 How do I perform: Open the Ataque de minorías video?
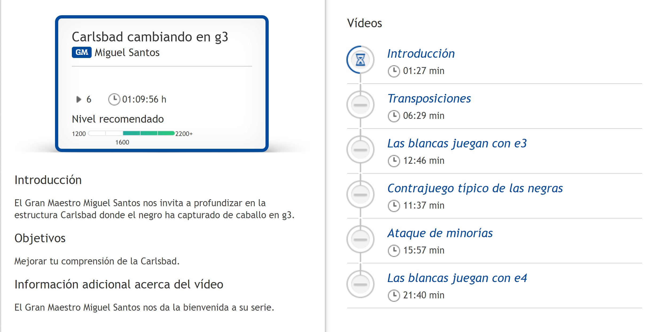[x=440, y=233]
